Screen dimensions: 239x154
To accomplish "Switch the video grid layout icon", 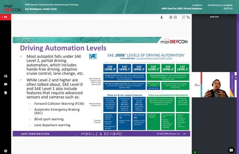I will [x=231, y=150].
